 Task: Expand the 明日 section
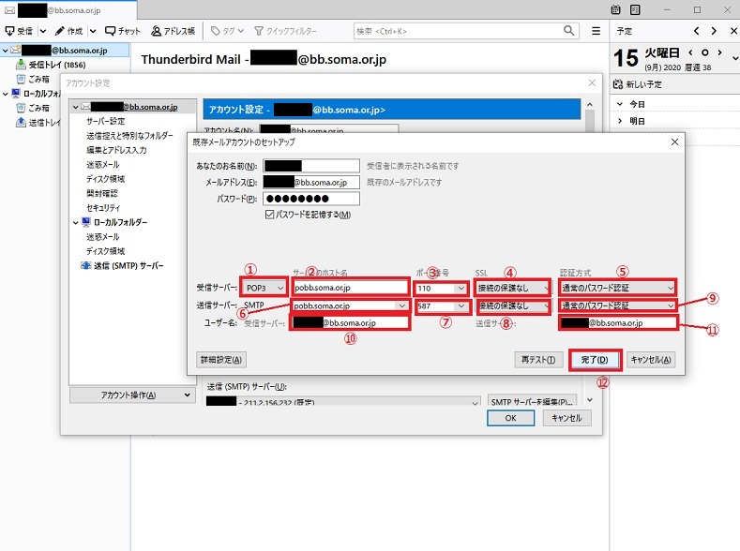(x=620, y=121)
